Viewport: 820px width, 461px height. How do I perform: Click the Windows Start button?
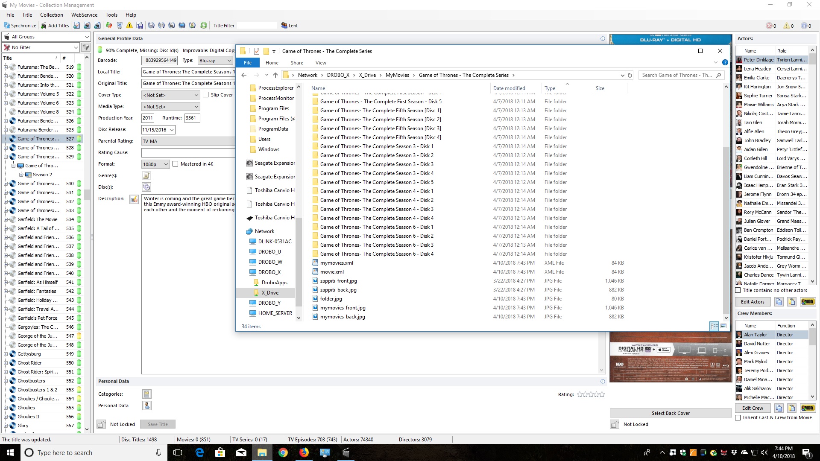[10, 452]
